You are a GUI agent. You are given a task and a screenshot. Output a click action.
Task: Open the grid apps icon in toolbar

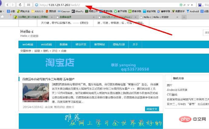point(28,5)
